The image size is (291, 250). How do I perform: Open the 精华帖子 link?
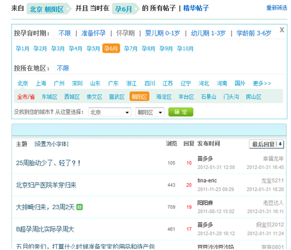(x=196, y=8)
